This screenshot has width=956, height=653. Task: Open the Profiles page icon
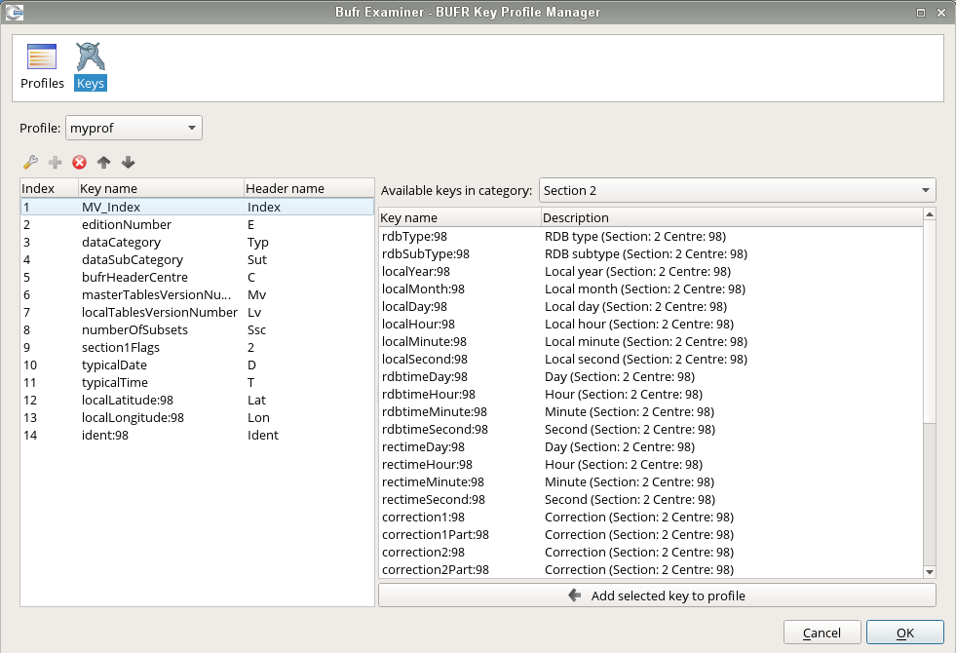[42, 66]
